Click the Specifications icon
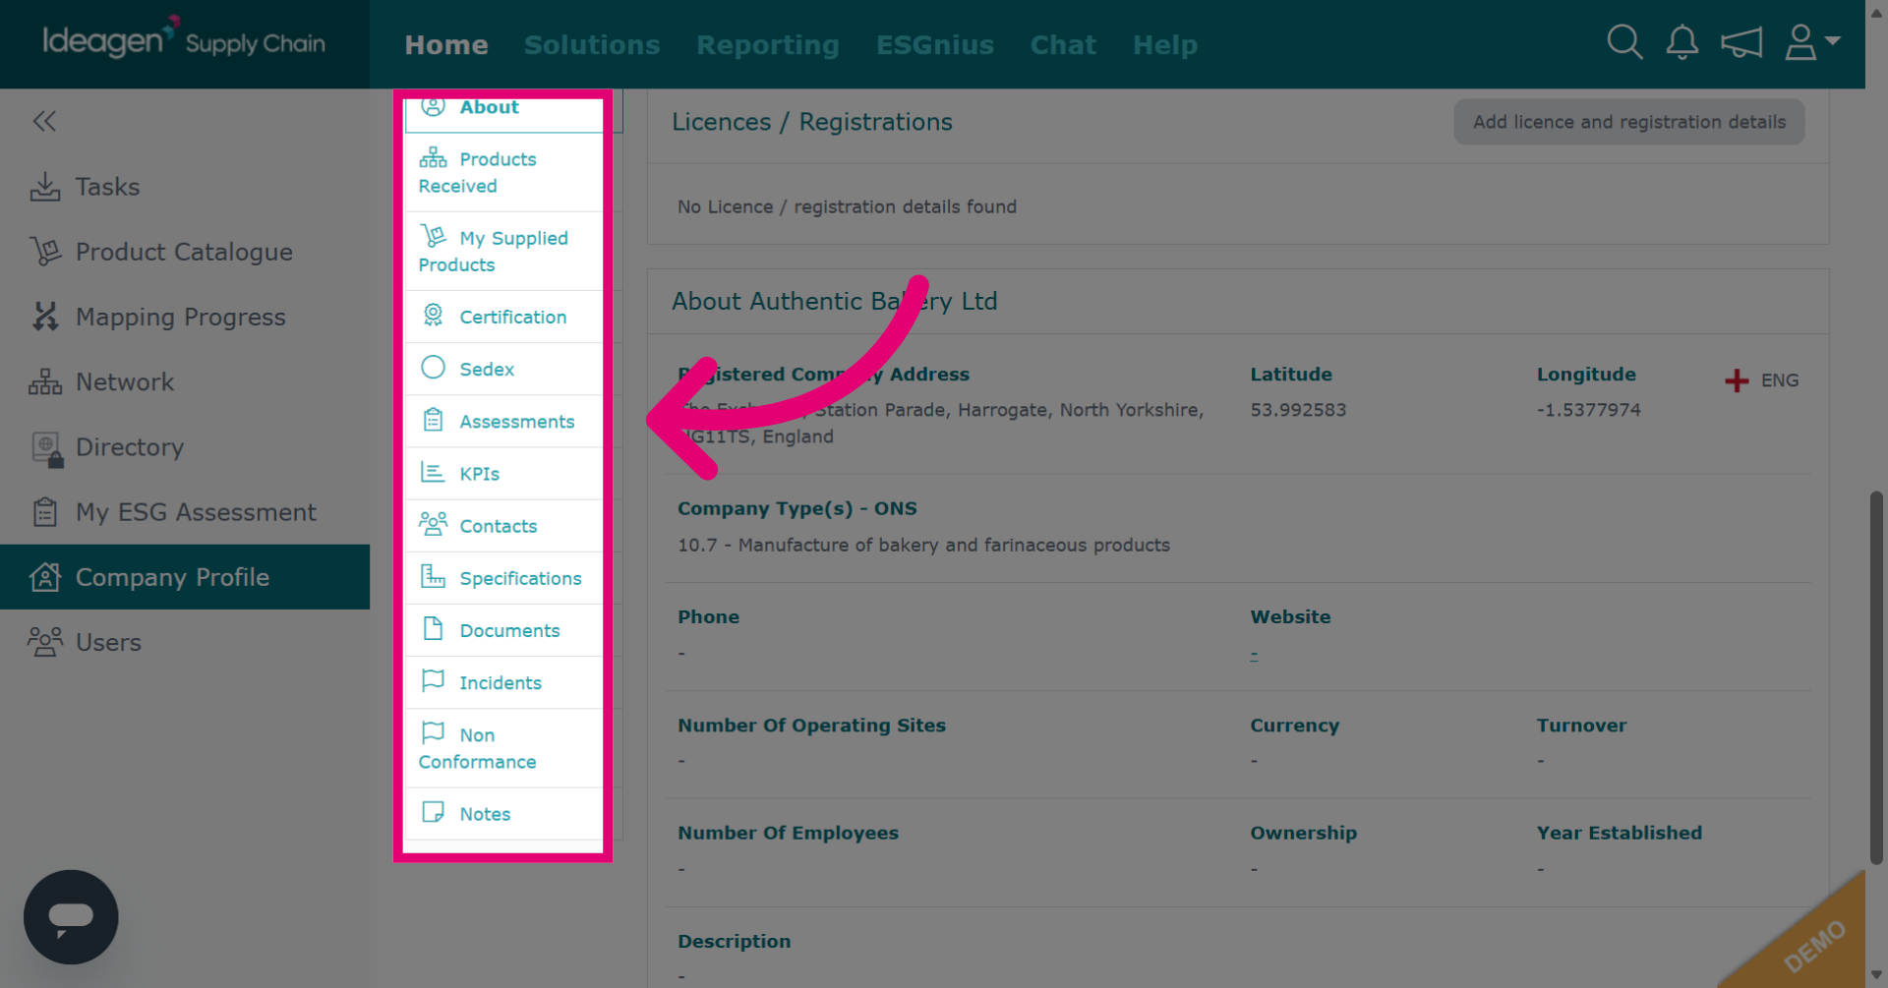Screen dimensions: 1888x988 coord(433,576)
